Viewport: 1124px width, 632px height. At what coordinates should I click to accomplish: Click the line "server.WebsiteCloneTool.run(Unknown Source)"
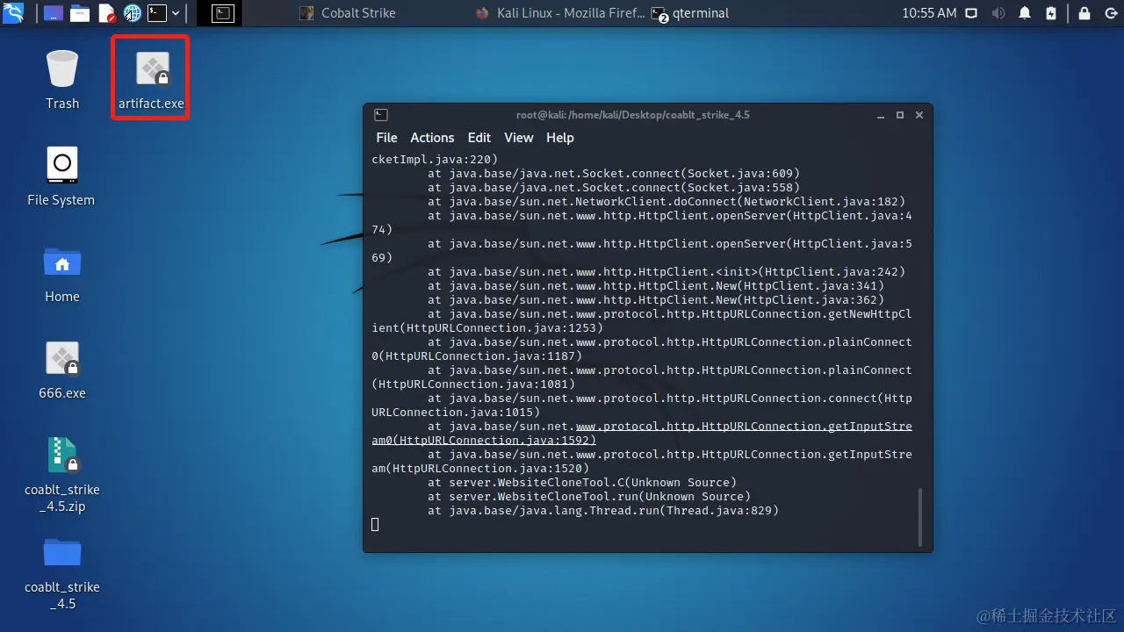coord(589,496)
